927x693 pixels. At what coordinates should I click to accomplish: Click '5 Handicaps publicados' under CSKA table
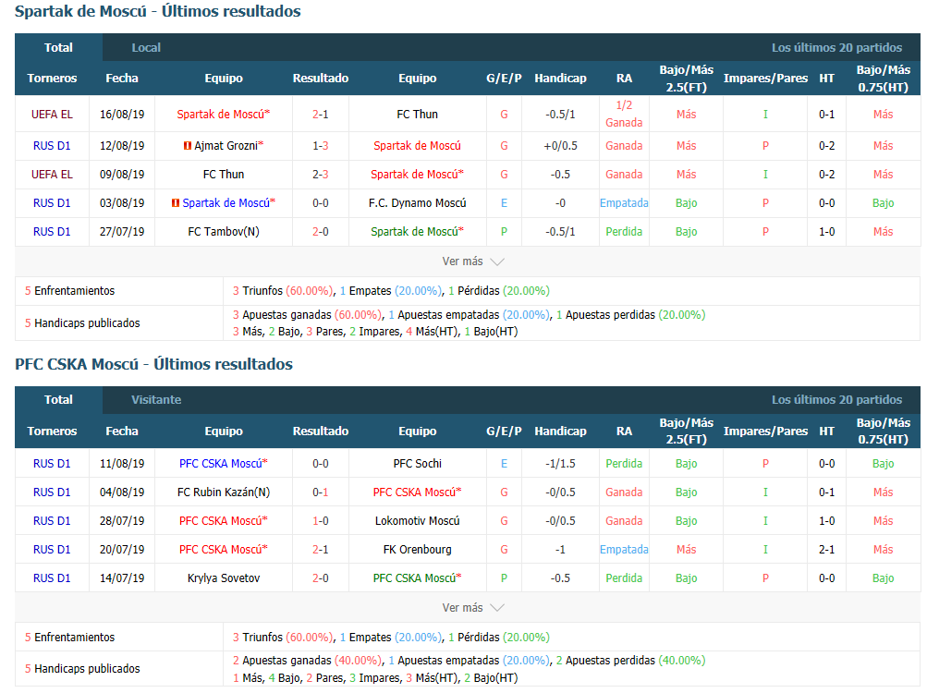pos(82,669)
